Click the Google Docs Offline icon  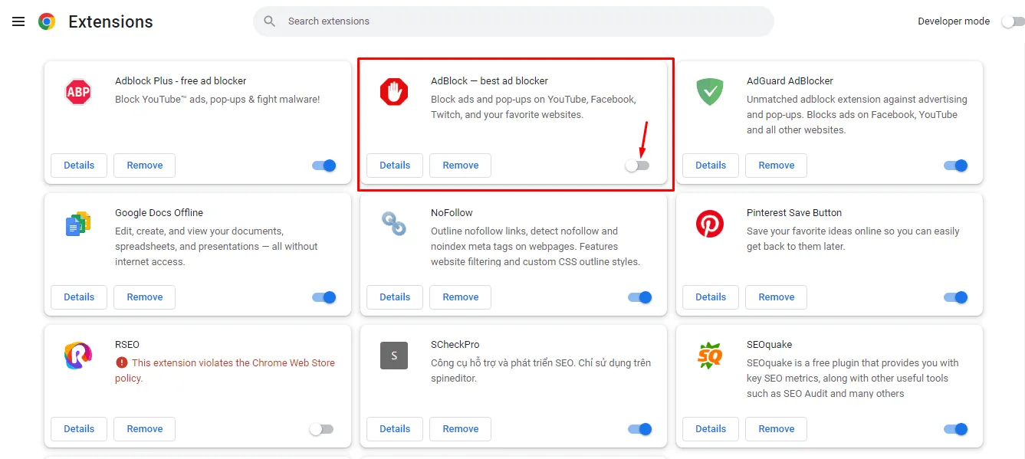78,224
